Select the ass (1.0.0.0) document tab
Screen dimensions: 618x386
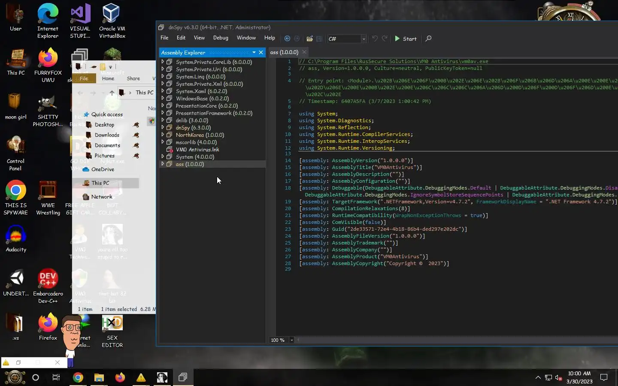pos(284,52)
